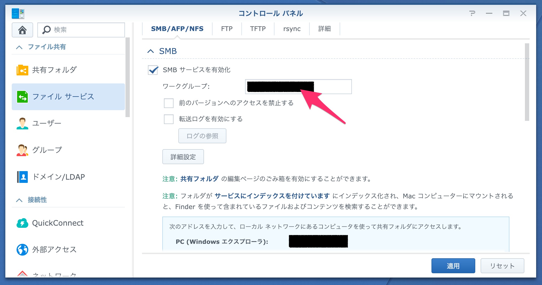The image size is (542, 285).
Task: Click the 適用 apply button
Action: tap(453, 266)
